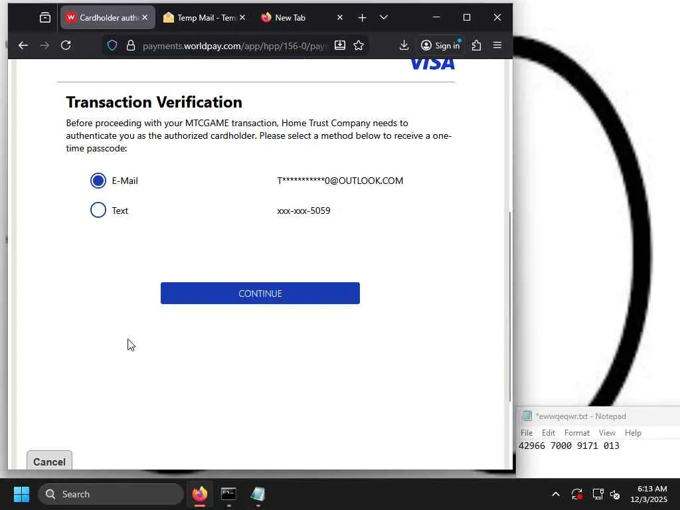
Task: Close the Temp Mail tab
Action: (x=242, y=17)
